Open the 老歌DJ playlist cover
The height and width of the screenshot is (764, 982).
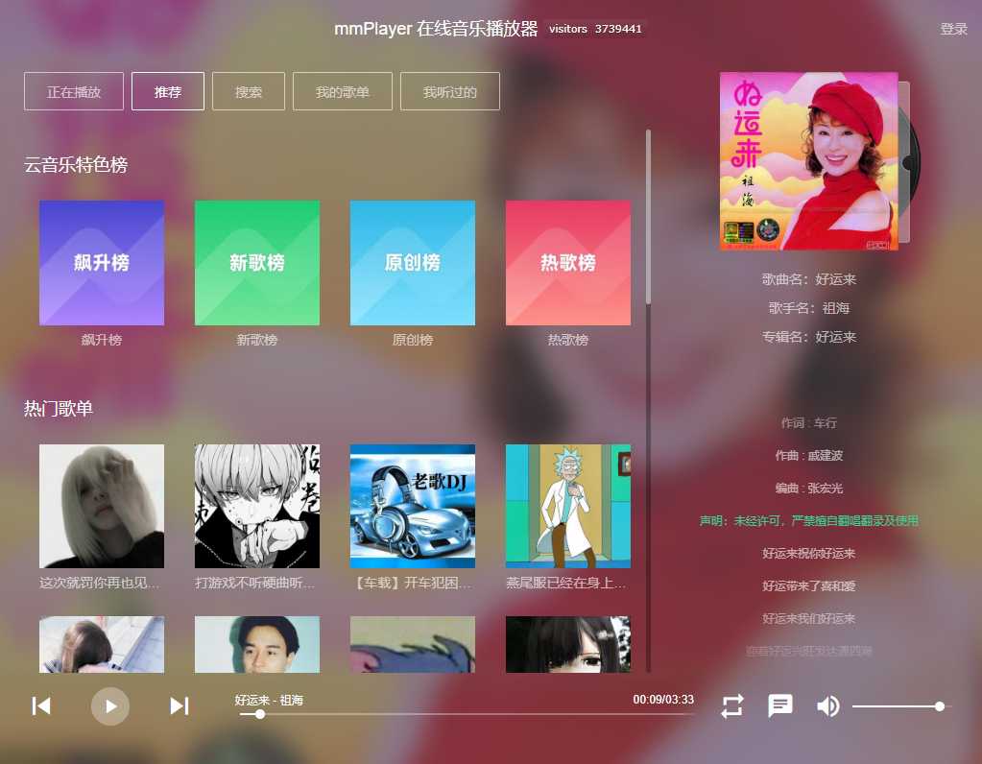[x=412, y=506]
